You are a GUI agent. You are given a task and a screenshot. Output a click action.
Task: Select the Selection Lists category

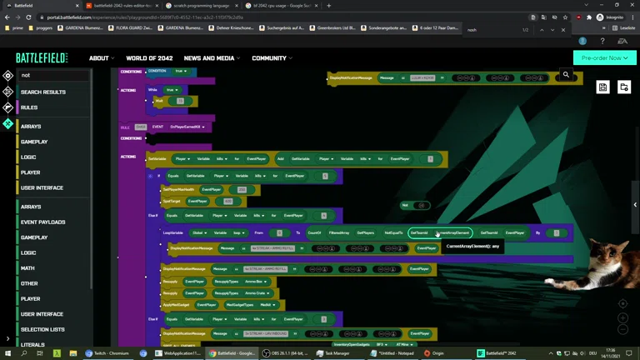(x=42, y=329)
